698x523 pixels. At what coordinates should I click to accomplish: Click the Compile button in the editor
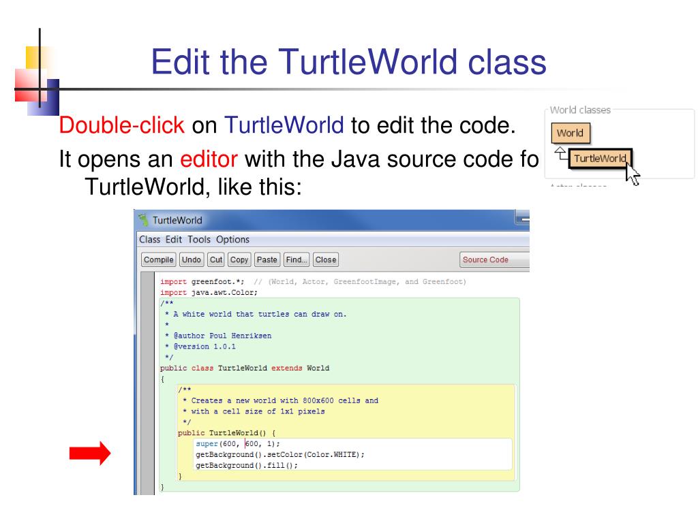(158, 259)
